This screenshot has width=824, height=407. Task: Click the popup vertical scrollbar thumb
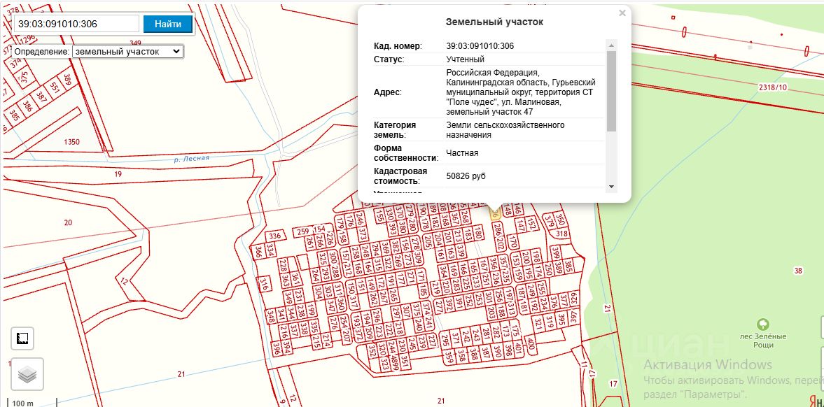coord(611,90)
